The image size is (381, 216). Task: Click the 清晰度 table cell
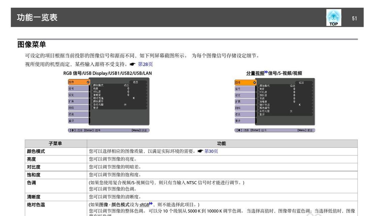click(56, 197)
